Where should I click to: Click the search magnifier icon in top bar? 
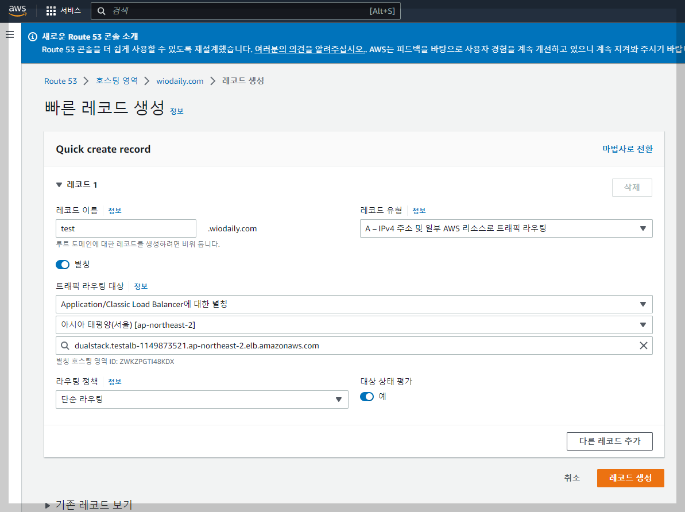[102, 11]
